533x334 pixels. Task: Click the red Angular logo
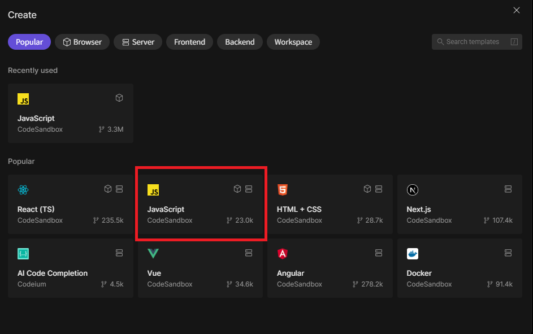click(283, 254)
